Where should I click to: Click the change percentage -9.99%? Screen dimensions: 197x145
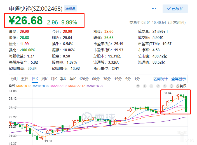click(x=68, y=22)
